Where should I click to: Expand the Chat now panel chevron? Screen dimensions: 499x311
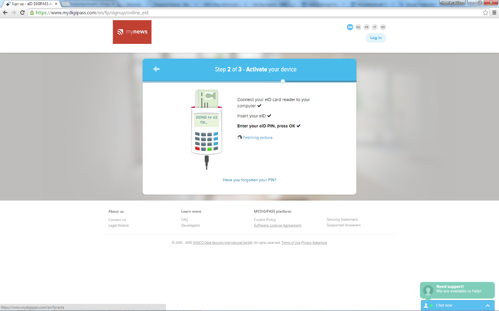point(487,306)
